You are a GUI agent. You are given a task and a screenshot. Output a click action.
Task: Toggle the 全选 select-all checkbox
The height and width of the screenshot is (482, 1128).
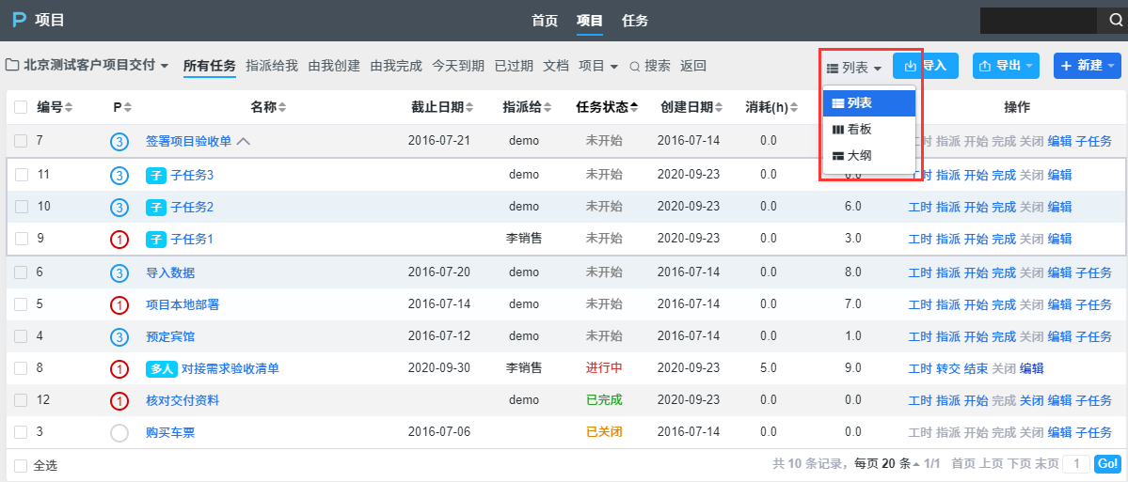(x=21, y=465)
